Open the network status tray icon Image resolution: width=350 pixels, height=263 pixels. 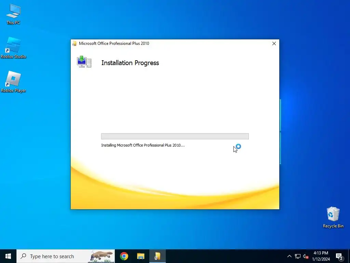[298, 256]
